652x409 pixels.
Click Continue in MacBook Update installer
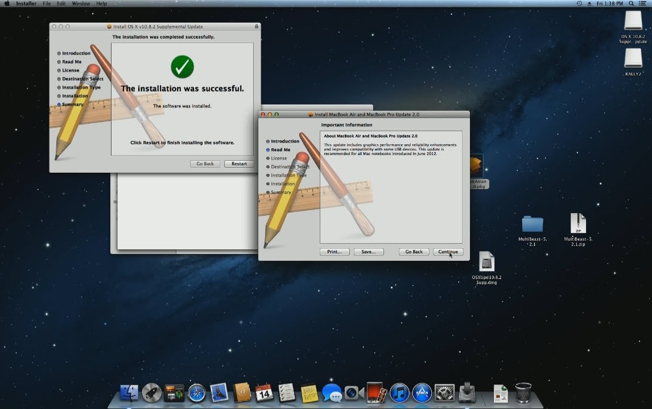[x=448, y=252]
